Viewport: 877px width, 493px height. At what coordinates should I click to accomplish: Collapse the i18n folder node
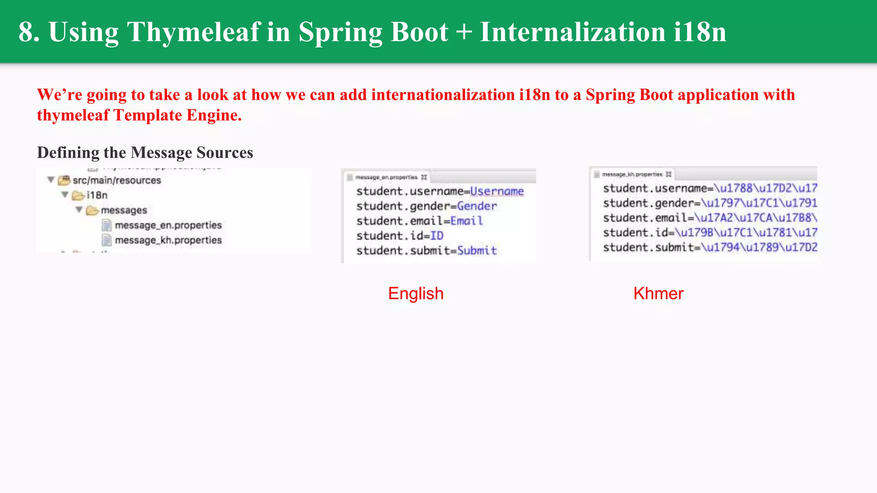[65, 195]
